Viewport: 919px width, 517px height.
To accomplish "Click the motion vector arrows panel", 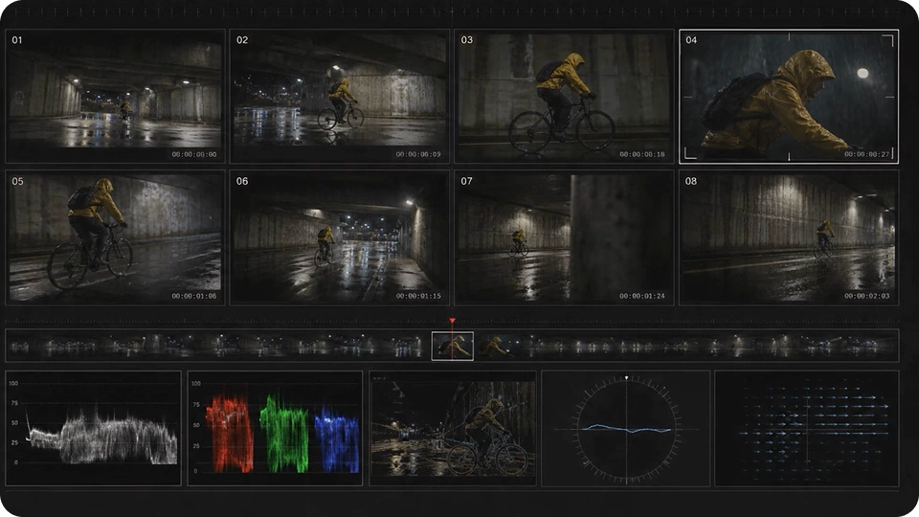I will tap(806, 428).
